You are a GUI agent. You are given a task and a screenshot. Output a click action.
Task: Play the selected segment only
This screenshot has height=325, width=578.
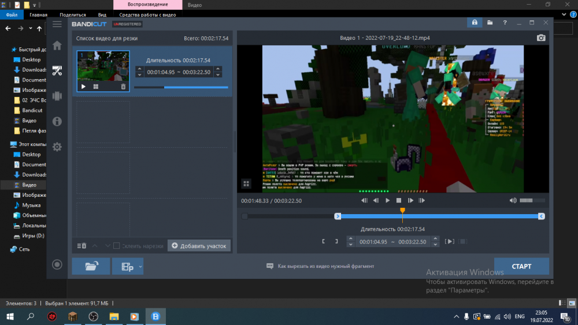click(x=449, y=241)
